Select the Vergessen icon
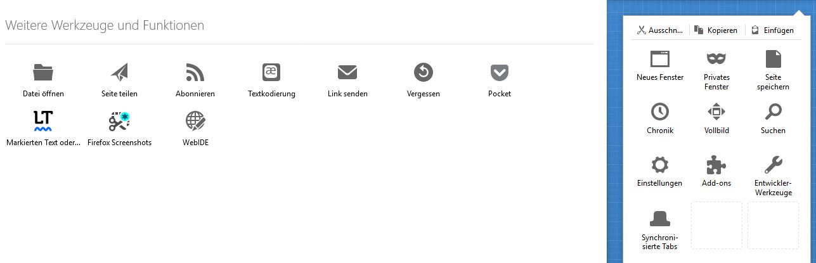 pos(424,72)
